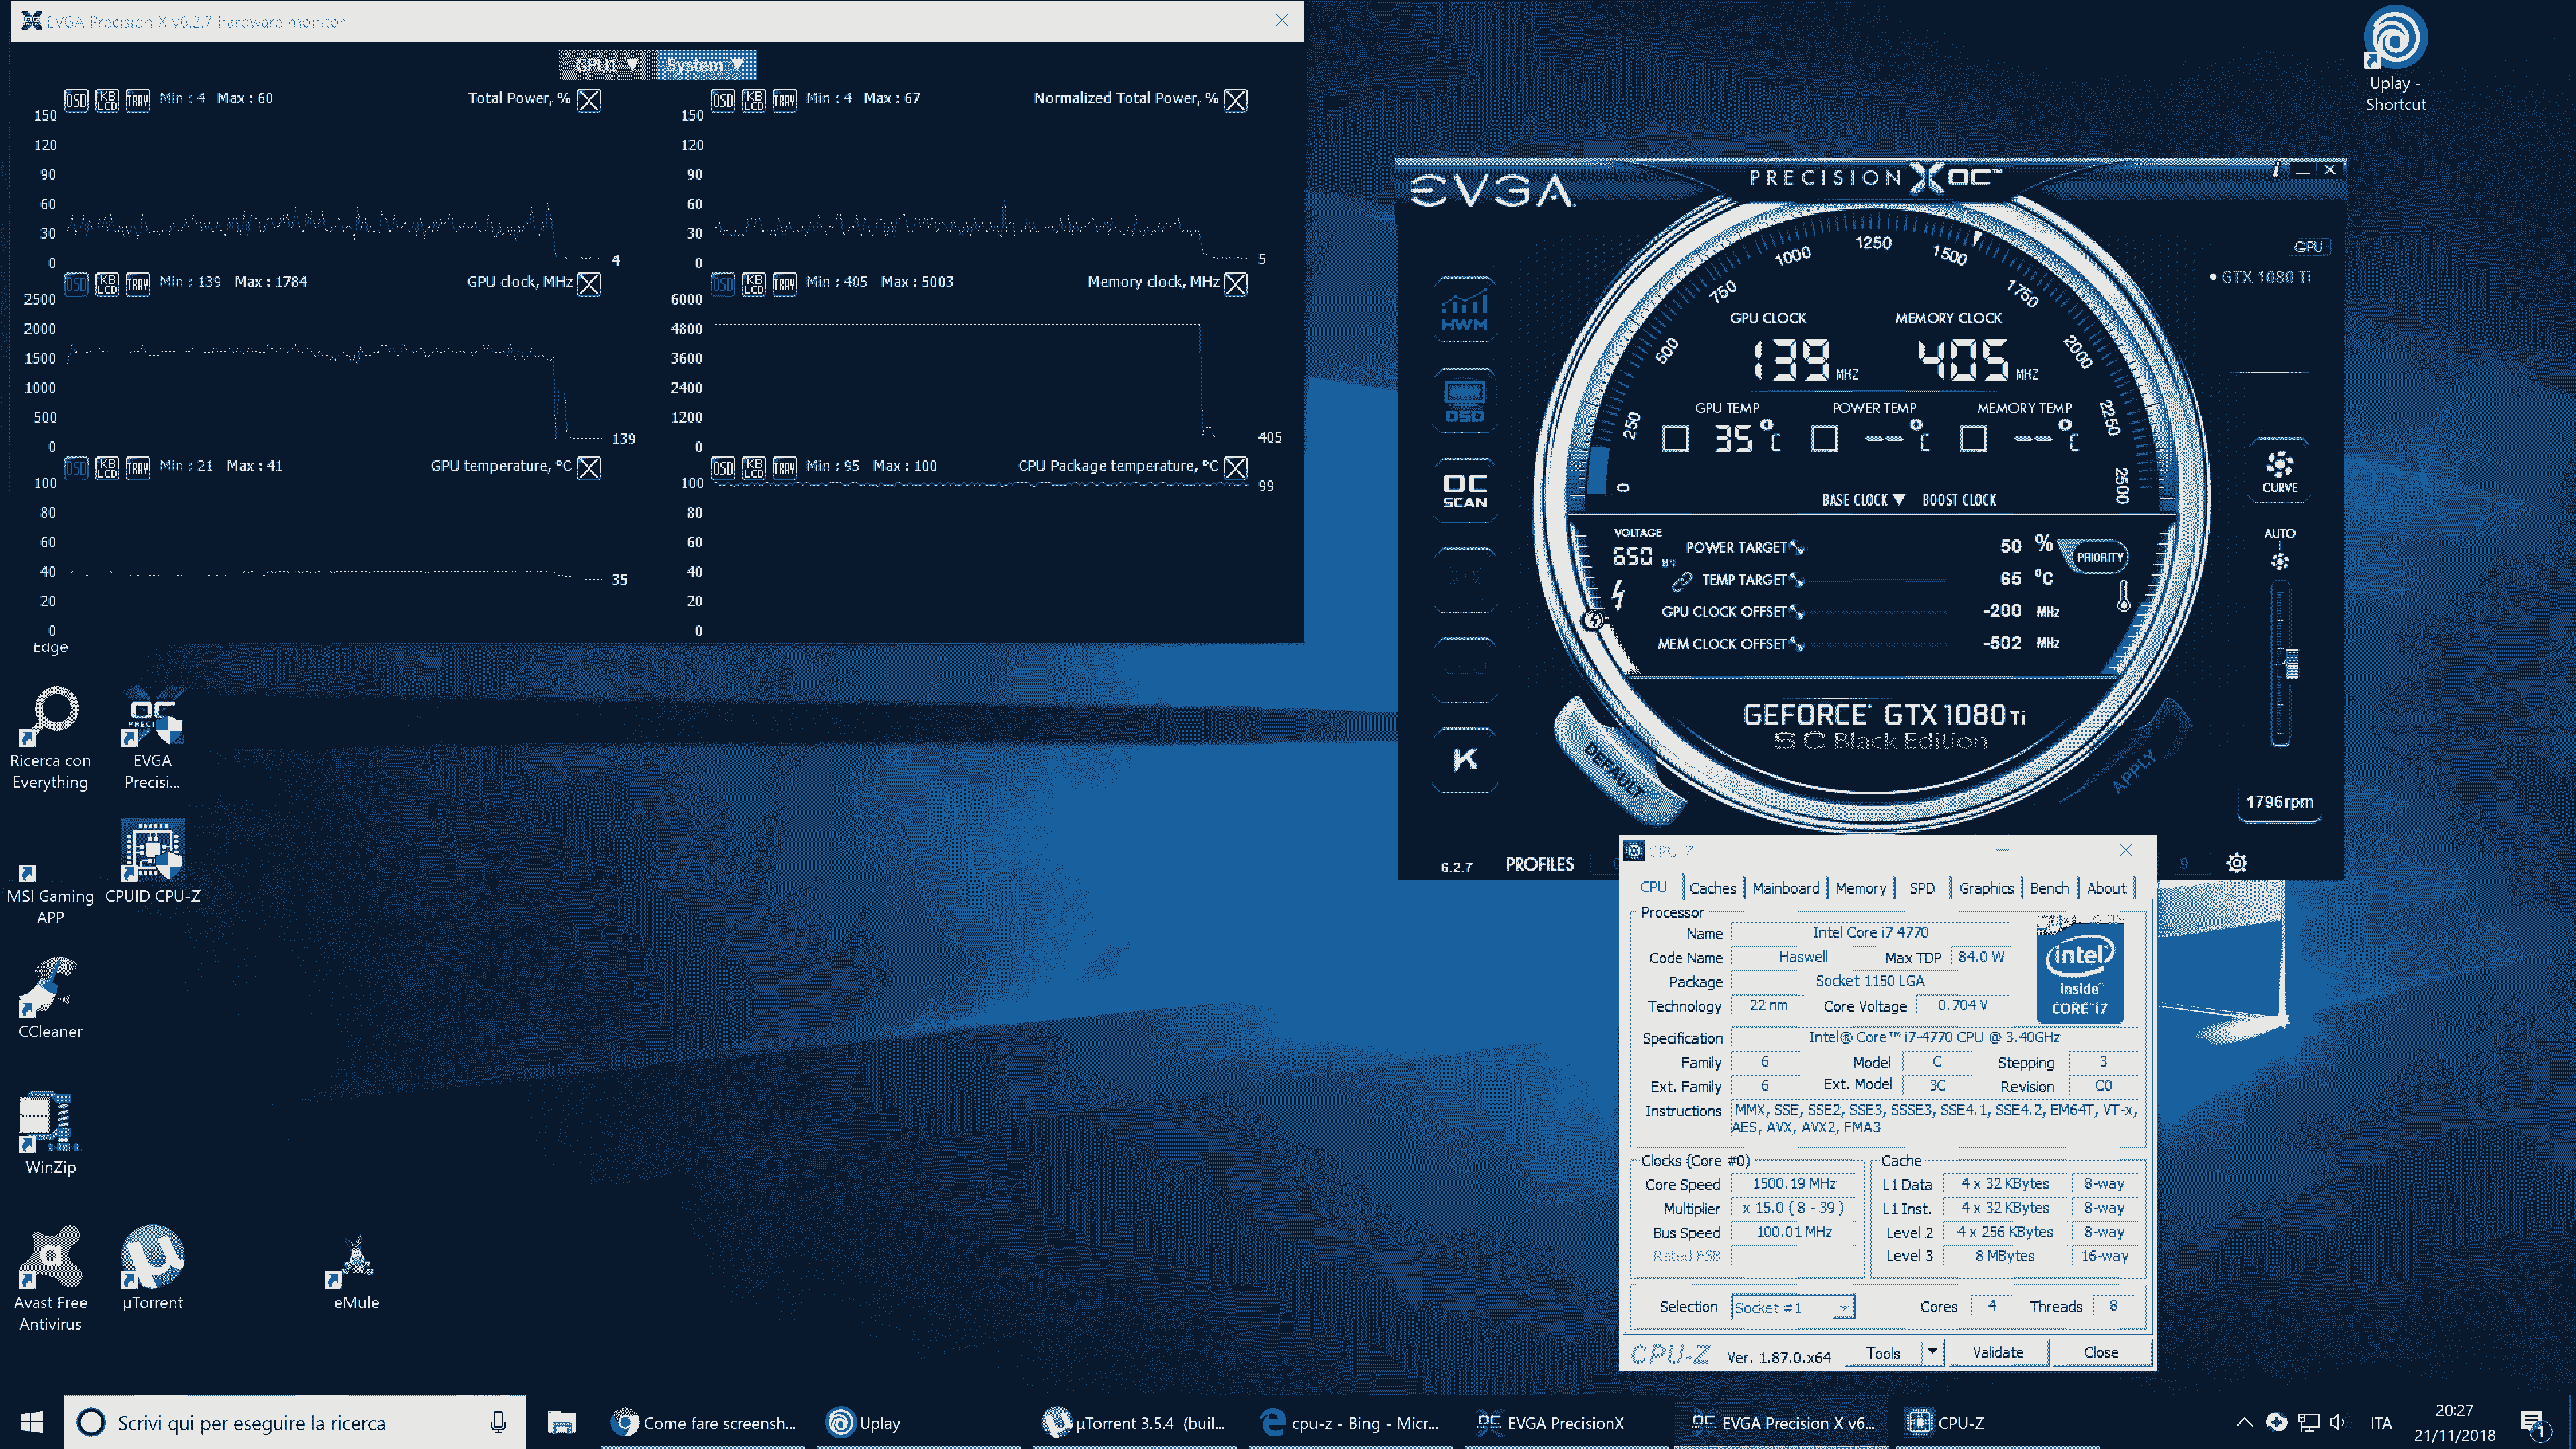Expand the BASE CLOCK dropdown arrow
Viewport: 2576px width, 1449px height.
tap(1898, 500)
